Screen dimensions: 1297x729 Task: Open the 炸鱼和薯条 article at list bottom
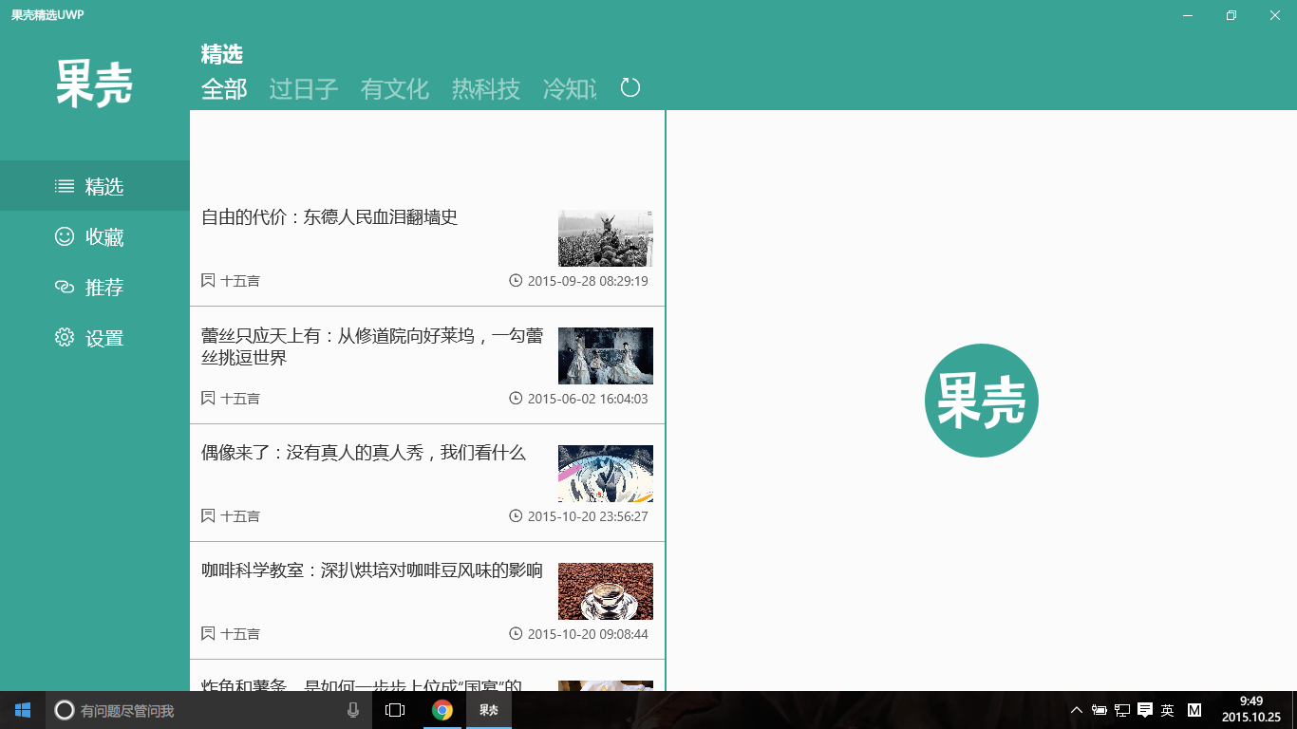click(x=362, y=684)
